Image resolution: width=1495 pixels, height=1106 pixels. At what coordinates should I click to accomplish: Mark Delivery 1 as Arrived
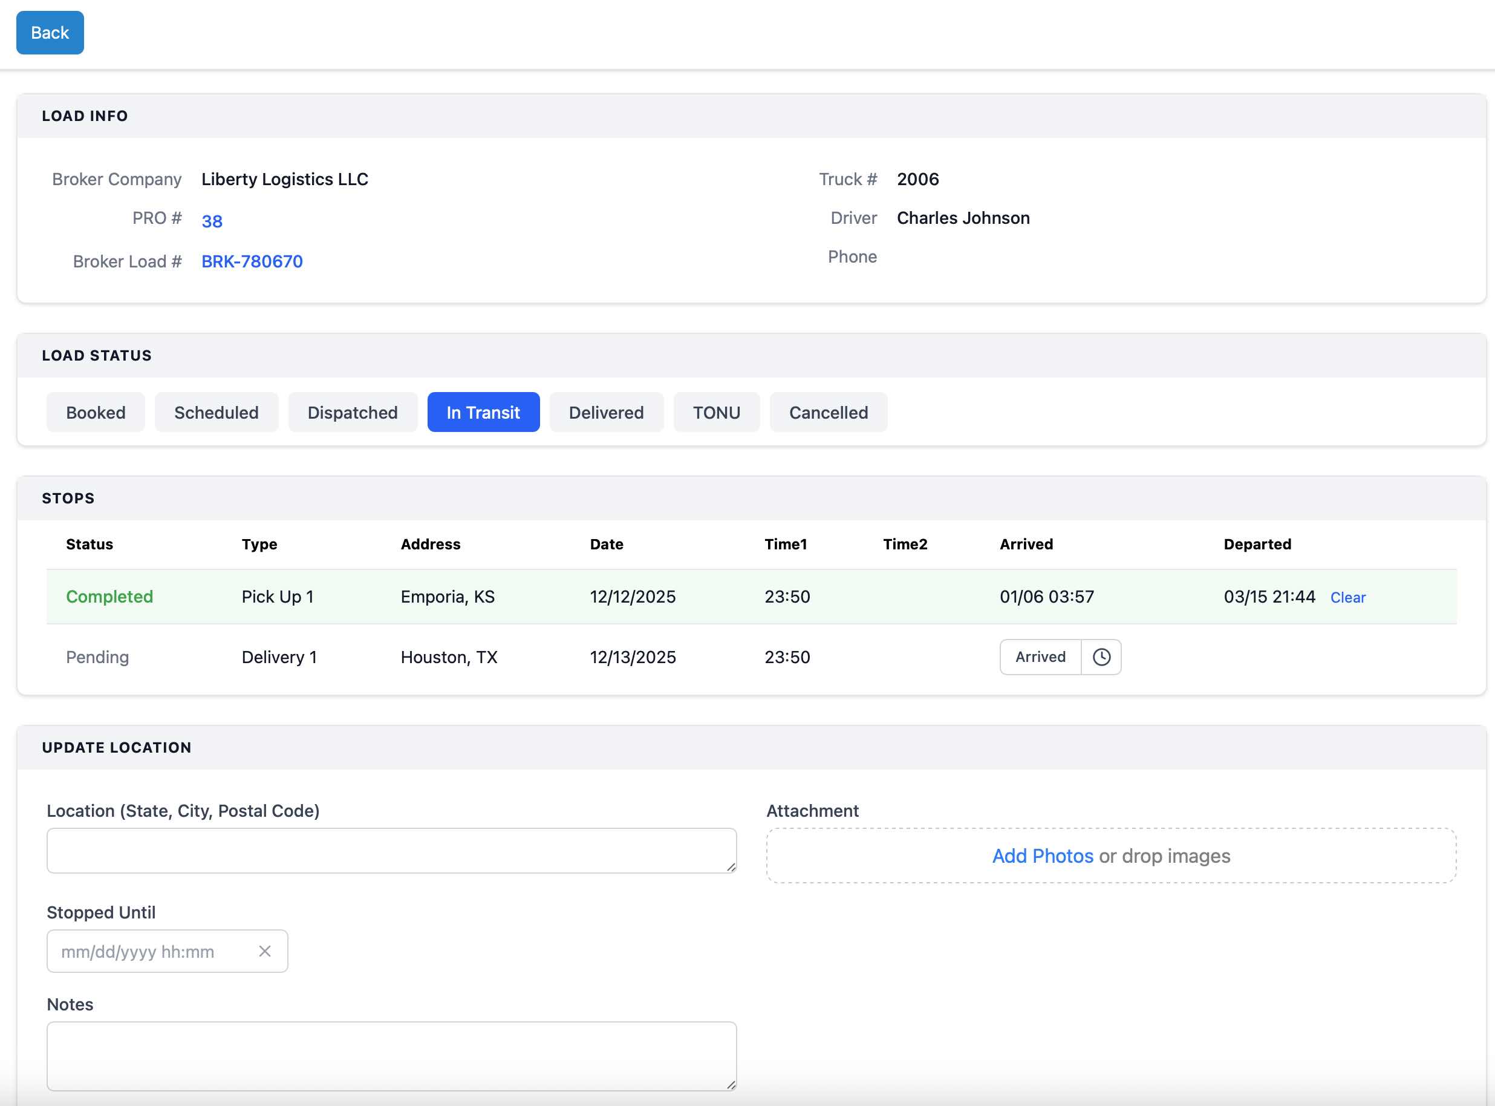pos(1039,657)
